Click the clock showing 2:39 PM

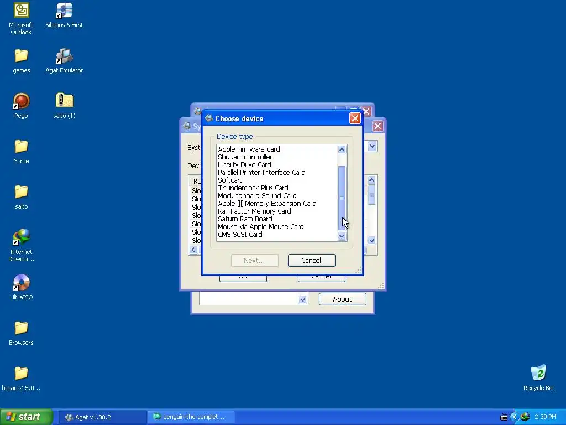point(545,417)
